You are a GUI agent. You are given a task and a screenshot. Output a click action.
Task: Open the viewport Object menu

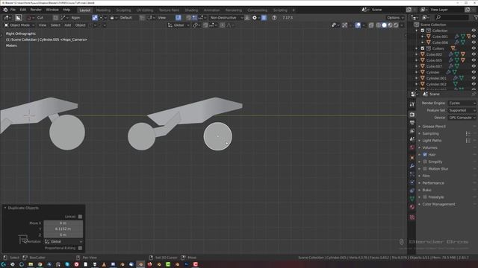coord(81,25)
